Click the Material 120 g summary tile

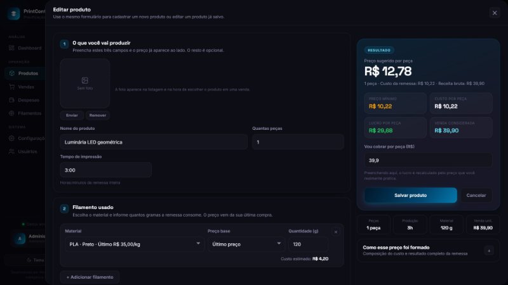coord(446,225)
